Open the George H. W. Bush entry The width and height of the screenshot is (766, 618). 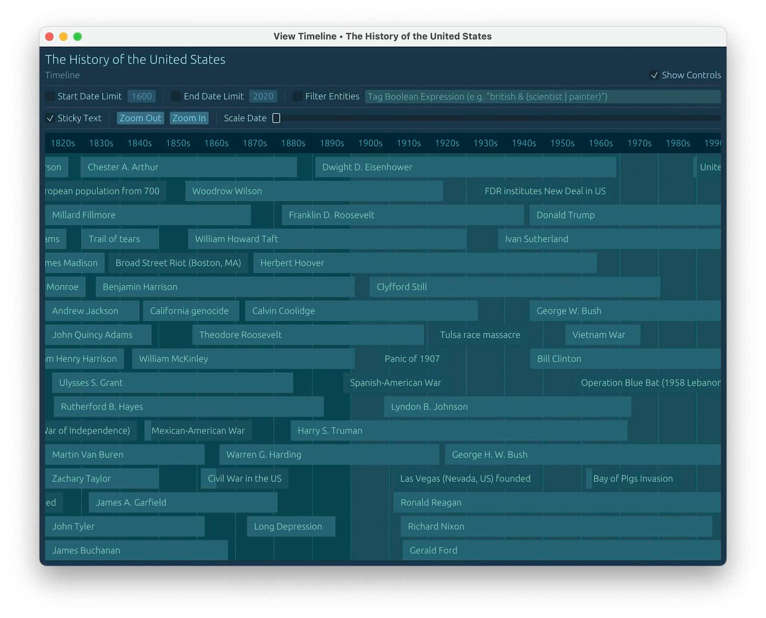[x=583, y=454]
